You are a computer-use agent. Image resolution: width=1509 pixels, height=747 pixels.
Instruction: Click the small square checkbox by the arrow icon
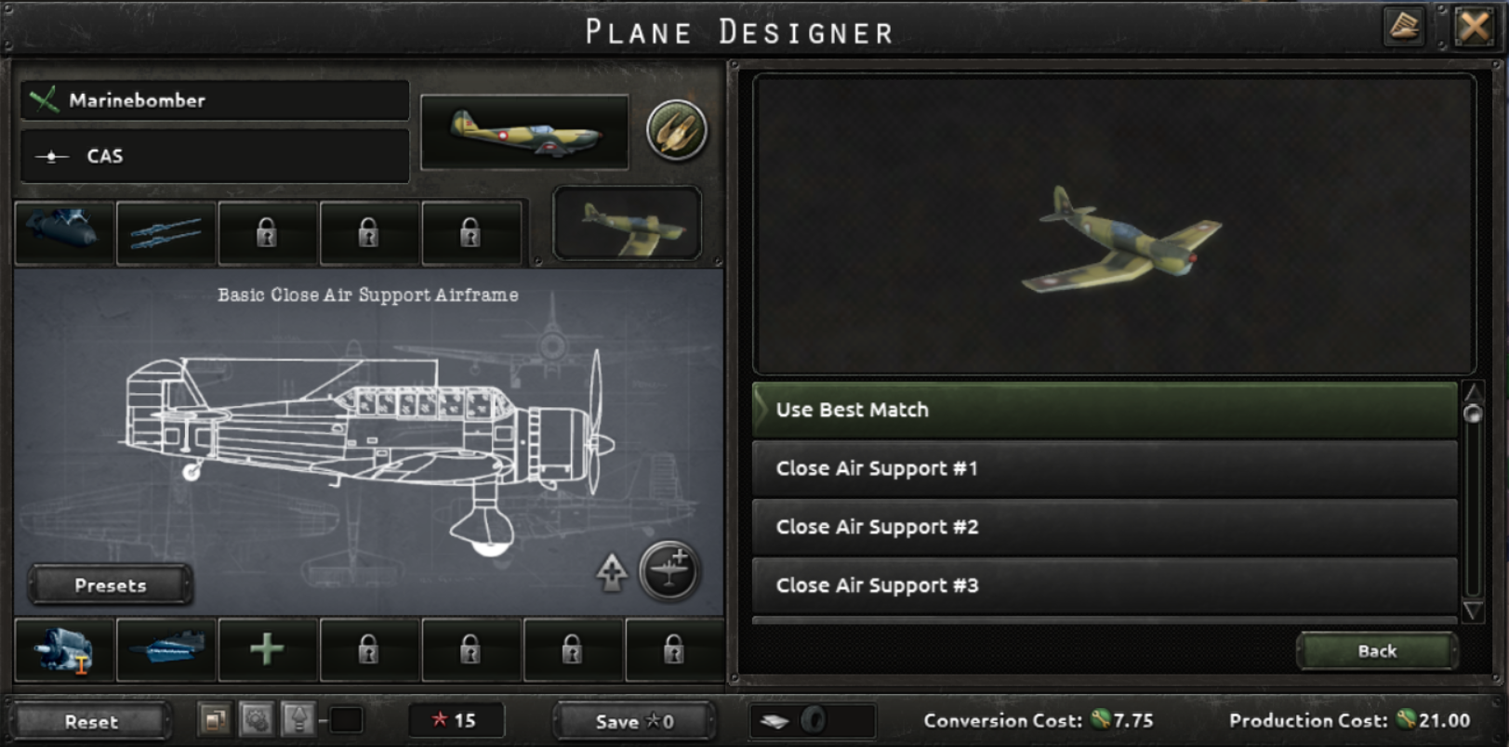coord(346,720)
